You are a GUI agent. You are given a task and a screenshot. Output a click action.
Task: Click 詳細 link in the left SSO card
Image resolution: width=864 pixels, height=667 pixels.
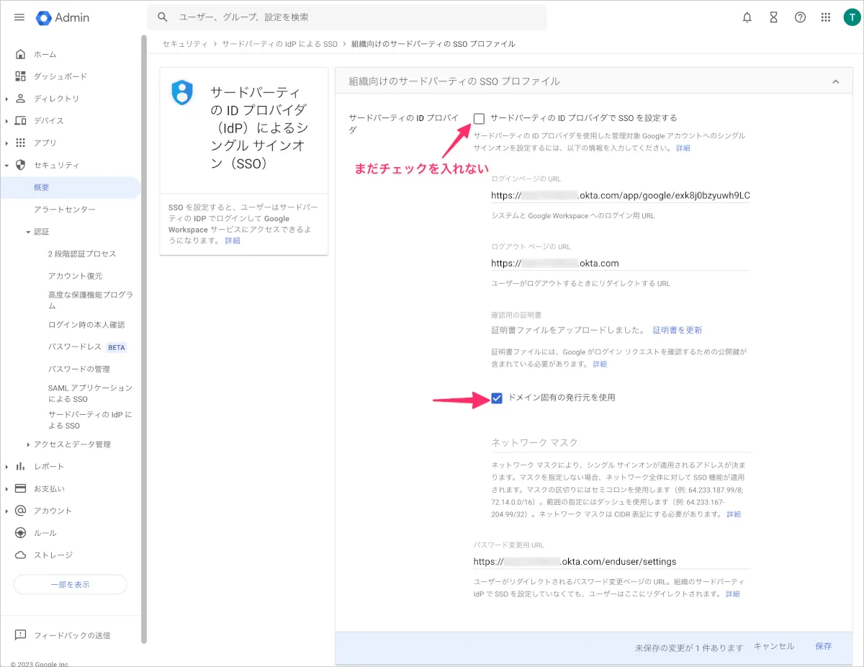coord(233,241)
